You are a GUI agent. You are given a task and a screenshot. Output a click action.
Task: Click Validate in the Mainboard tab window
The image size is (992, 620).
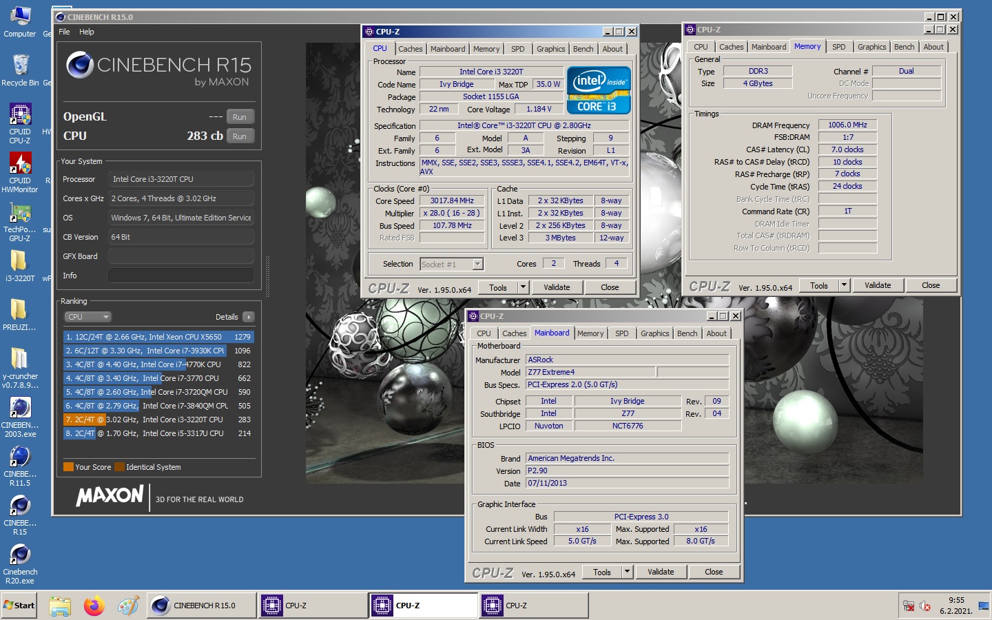pos(661,572)
